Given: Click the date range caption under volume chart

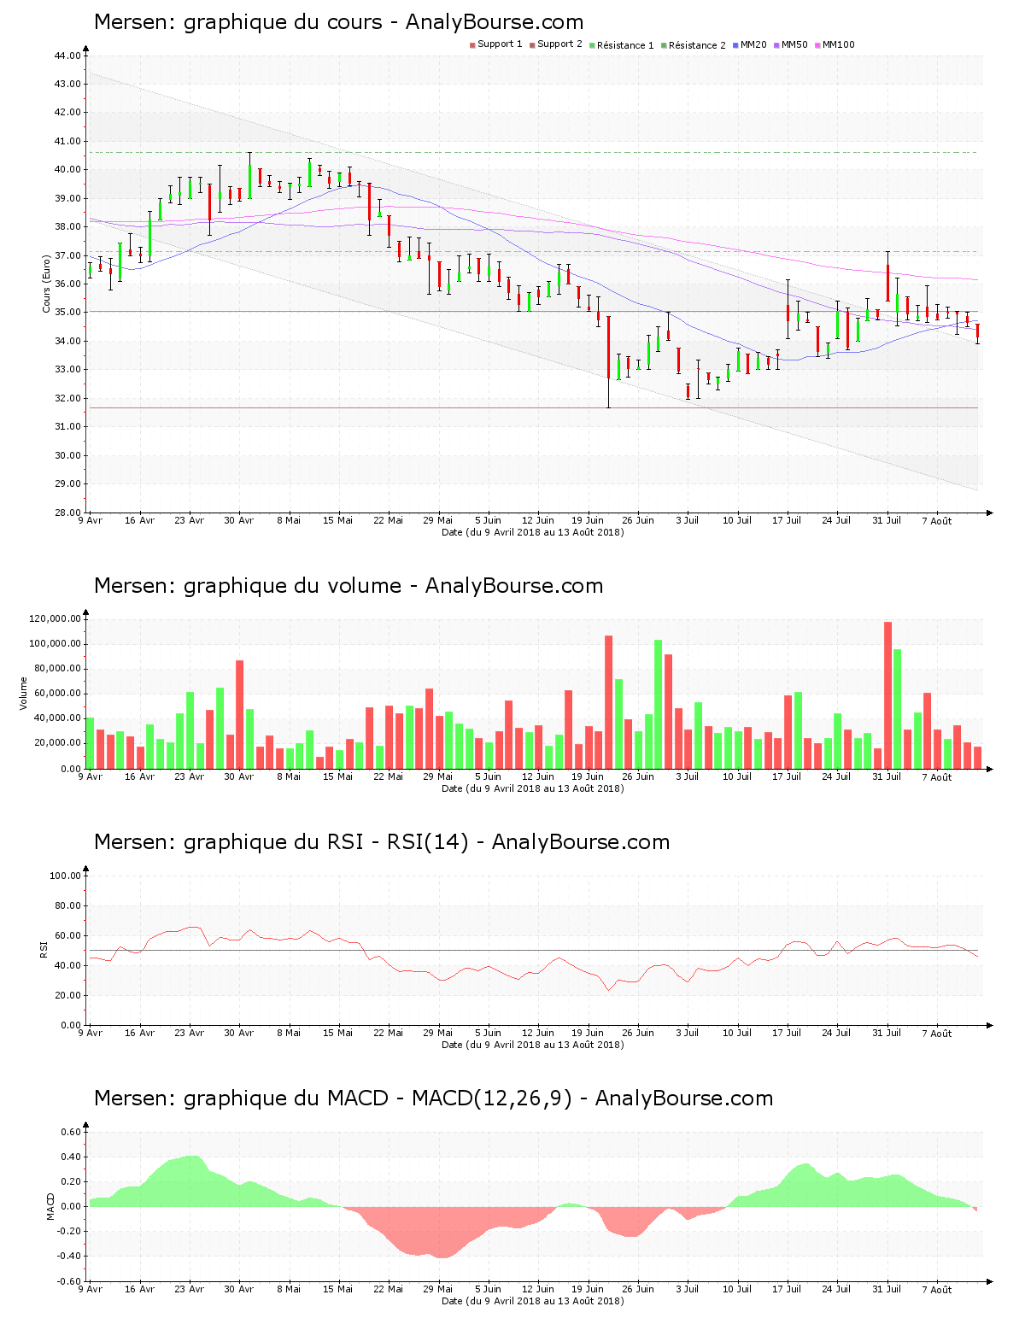Looking at the screenshot, I should coord(532,788).
